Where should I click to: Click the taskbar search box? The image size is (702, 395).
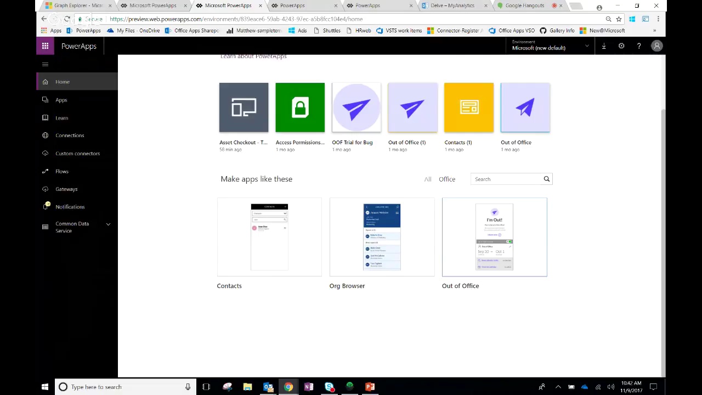click(x=126, y=387)
